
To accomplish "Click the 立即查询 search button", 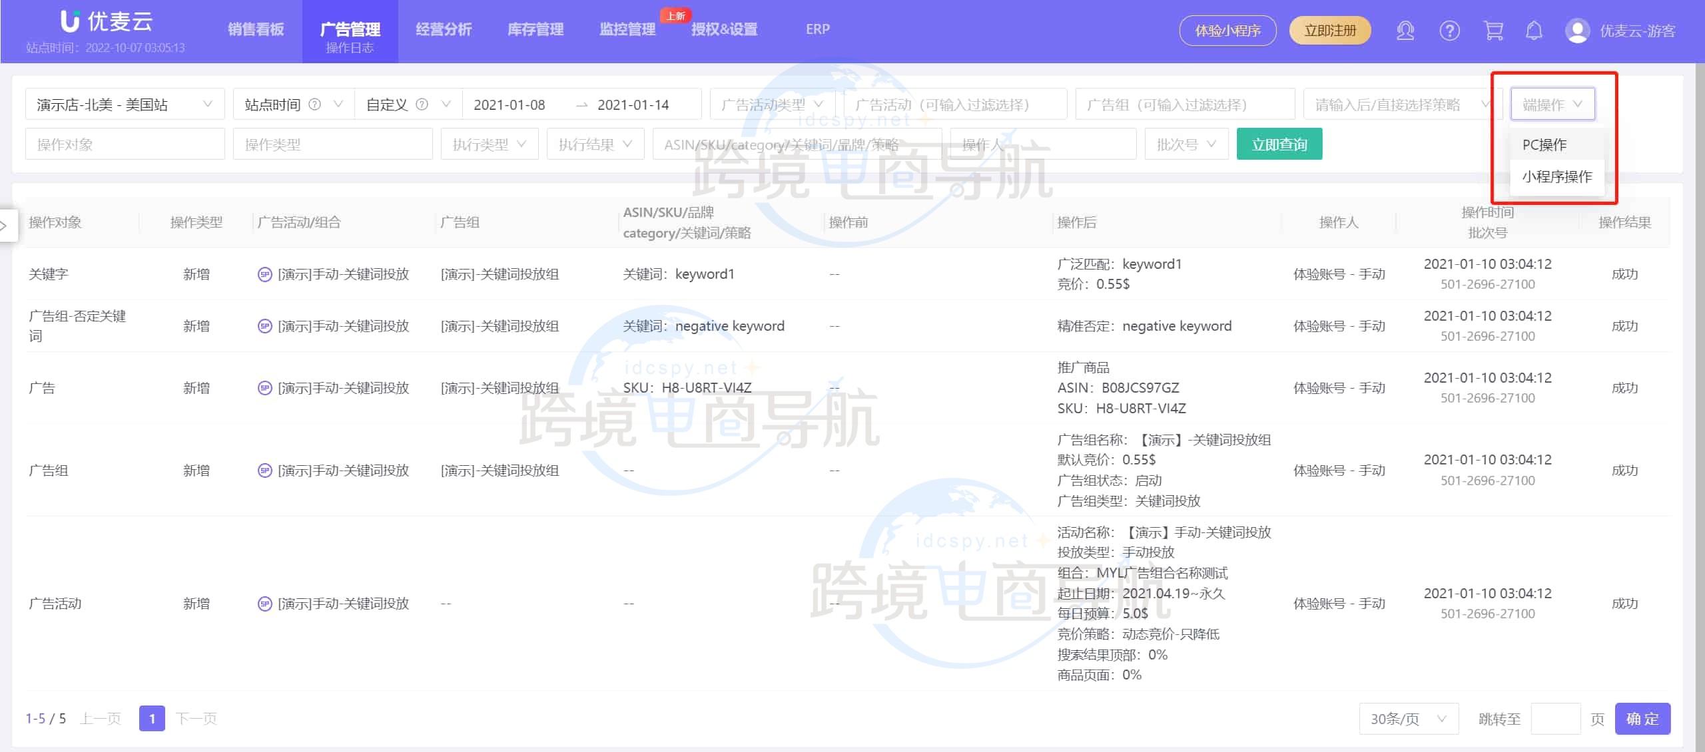I will 1279,143.
